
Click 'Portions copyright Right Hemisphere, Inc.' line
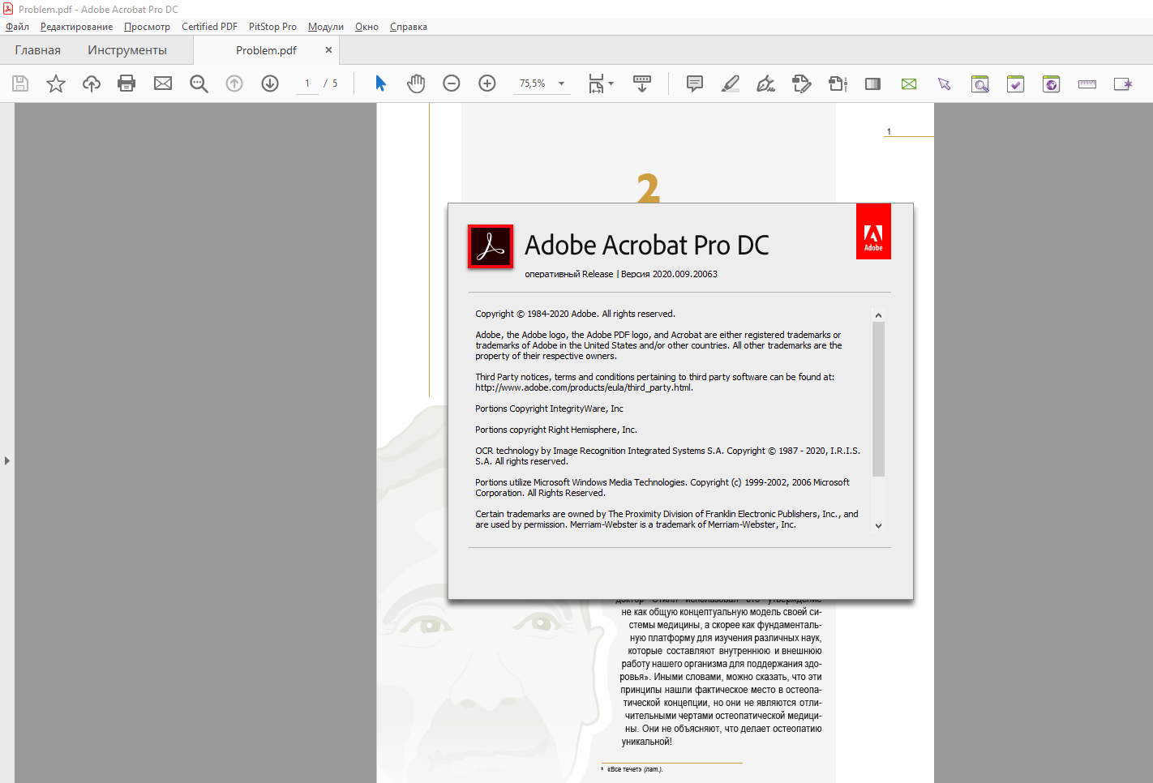click(x=556, y=430)
